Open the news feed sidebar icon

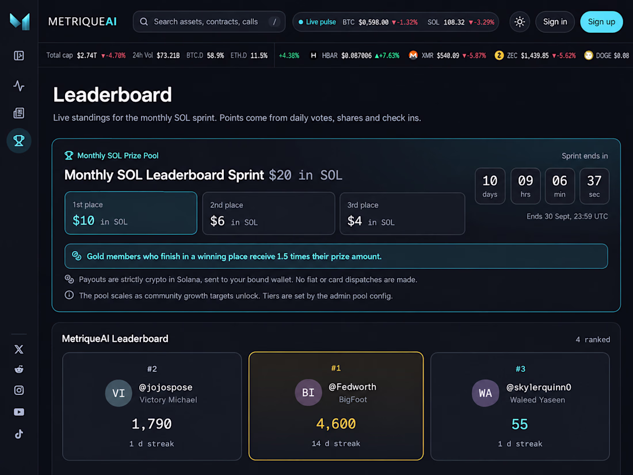click(x=19, y=113)
